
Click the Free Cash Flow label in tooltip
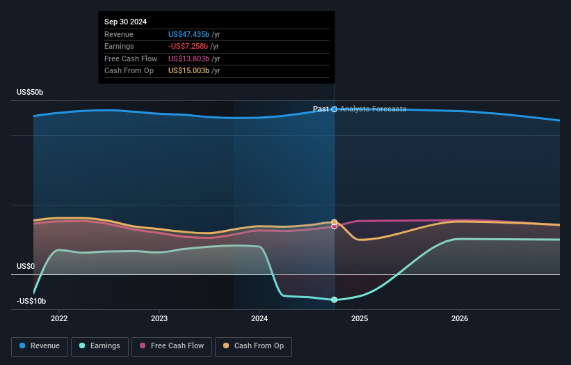coord(131,59)
